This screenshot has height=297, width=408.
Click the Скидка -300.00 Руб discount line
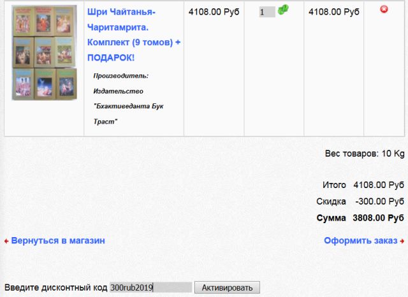(360, 201)
